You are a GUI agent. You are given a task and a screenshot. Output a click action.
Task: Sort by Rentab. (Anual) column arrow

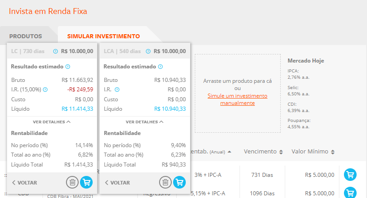coord(229,152)
